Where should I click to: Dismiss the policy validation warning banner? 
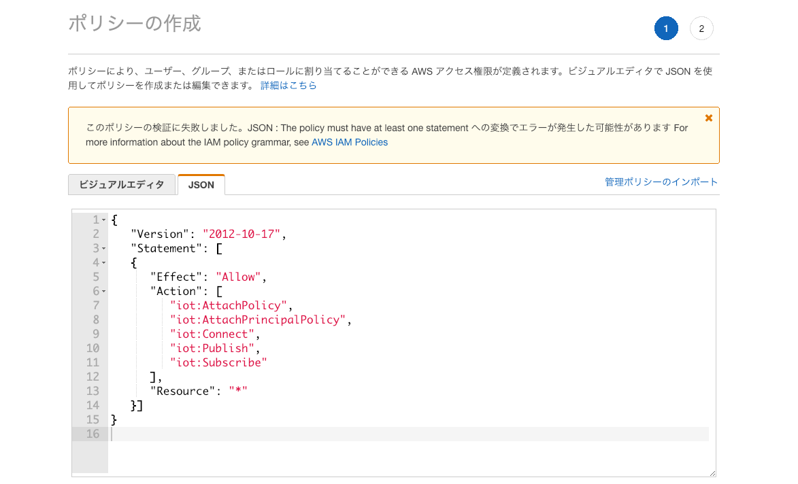pyautogui.click(x=708, y=118)
